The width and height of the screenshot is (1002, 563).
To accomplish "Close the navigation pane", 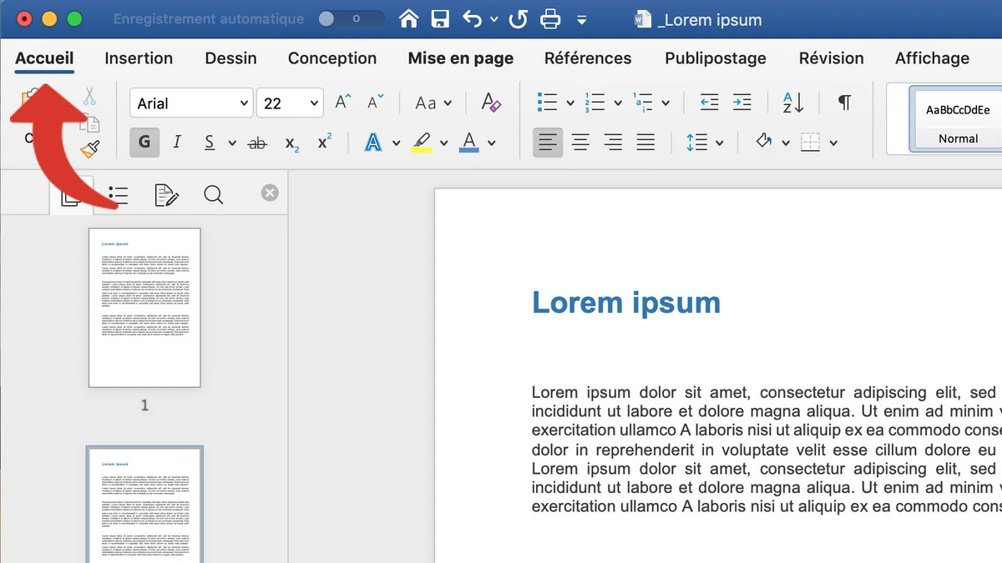I will coord(270,194).
